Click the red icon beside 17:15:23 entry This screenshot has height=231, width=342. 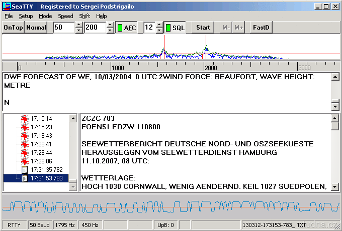coord(24,127)
